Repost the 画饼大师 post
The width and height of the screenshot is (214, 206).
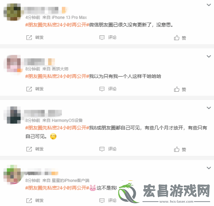point(35,89)
